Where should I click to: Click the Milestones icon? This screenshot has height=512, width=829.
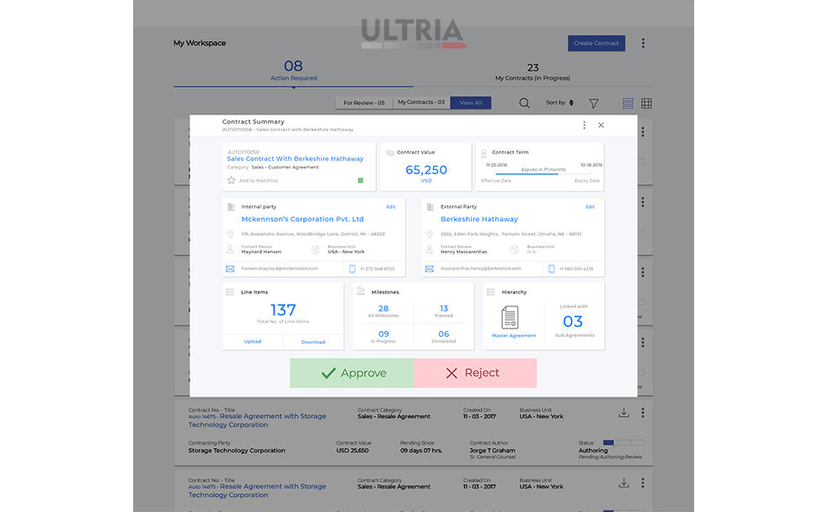click(x=361, y=291)
